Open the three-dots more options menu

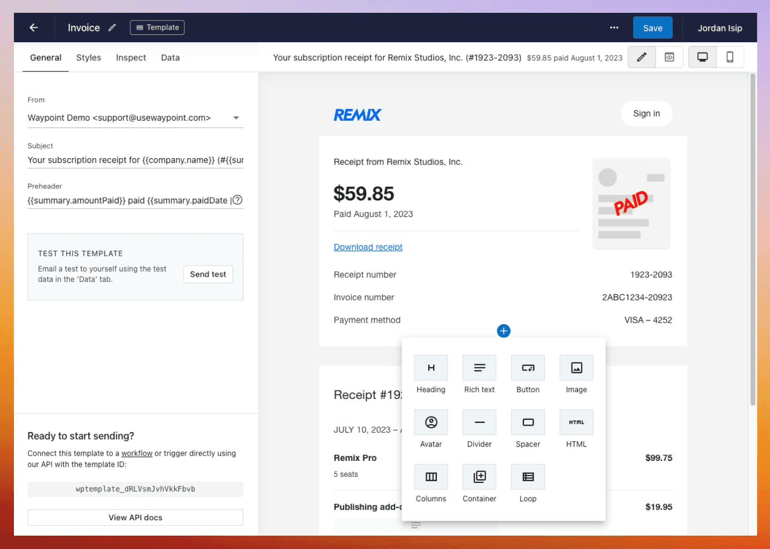click(614, 28)
